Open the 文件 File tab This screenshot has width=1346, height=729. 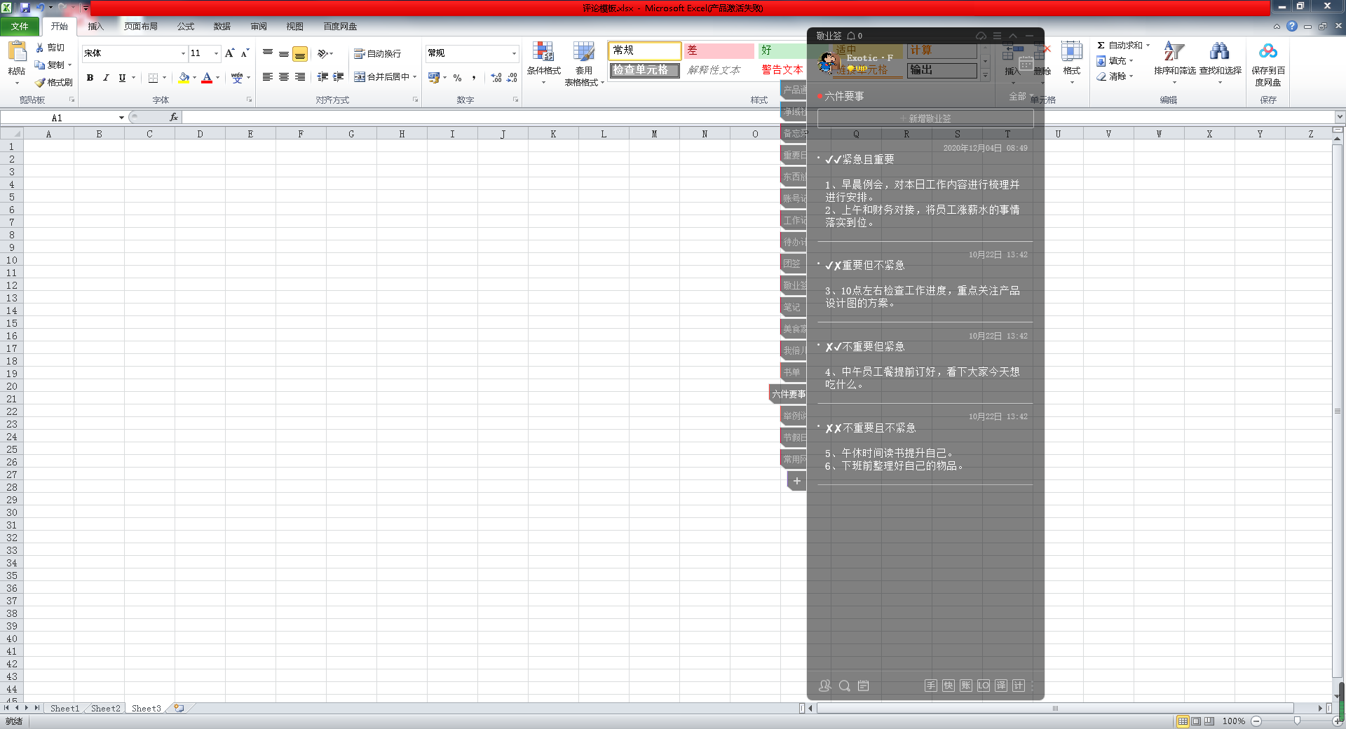point(20,27)
